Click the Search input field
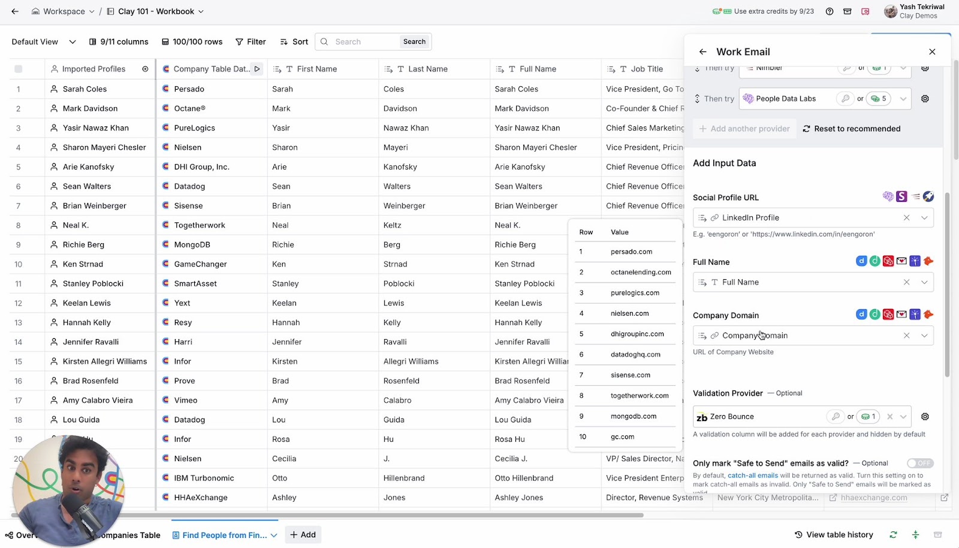 coord(366,42)
